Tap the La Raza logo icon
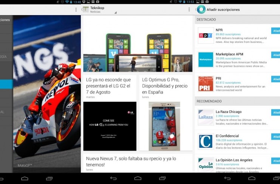Image resolution: width=280 pixels, height=184 pixels. (x=206, y=117)
